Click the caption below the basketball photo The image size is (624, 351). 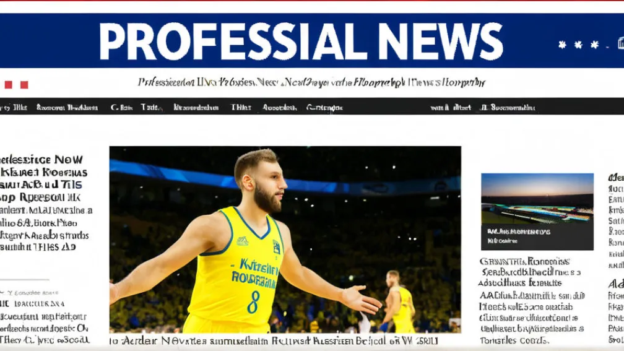[273, 340]
